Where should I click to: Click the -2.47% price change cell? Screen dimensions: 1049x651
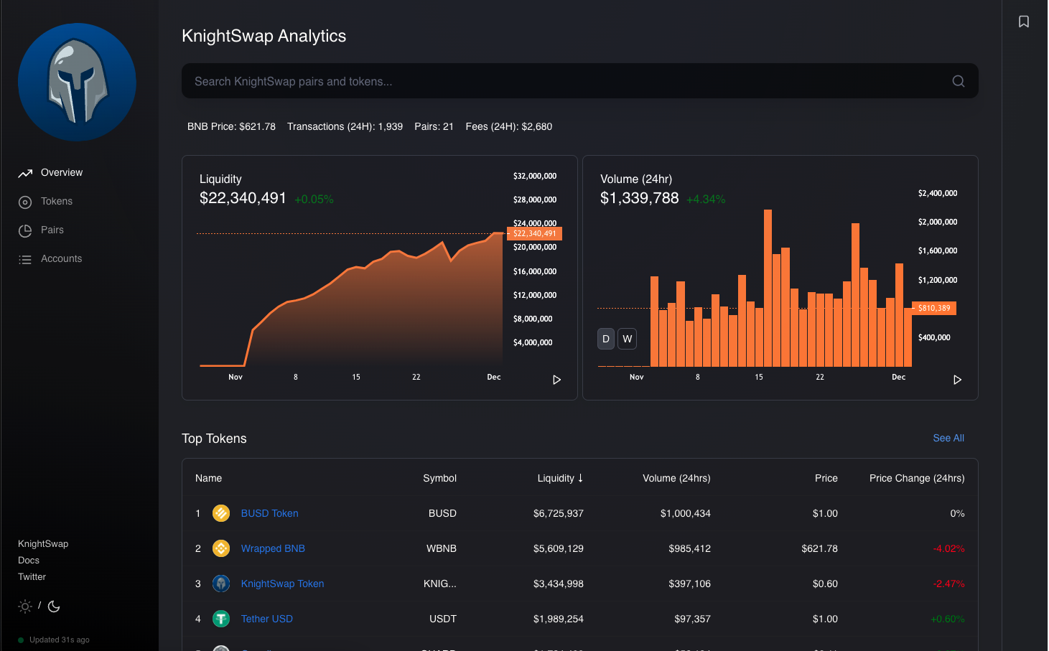click(948, 584)
